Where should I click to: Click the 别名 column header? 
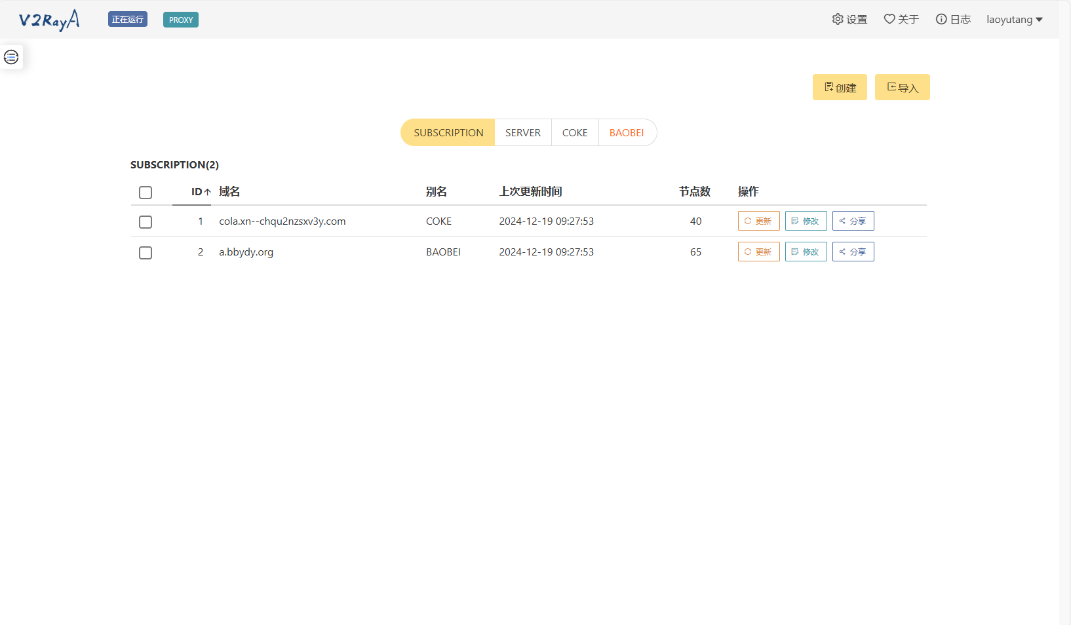point(437,191)
